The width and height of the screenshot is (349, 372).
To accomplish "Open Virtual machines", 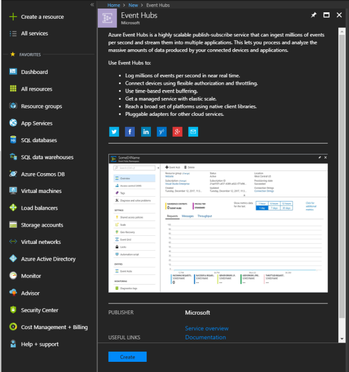I will [35, 191].
